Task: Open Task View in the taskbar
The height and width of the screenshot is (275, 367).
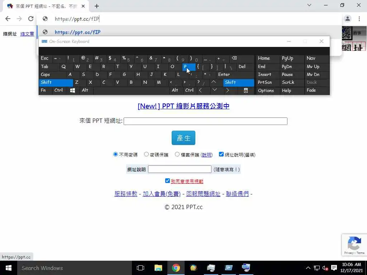Action: click(140, 268)
